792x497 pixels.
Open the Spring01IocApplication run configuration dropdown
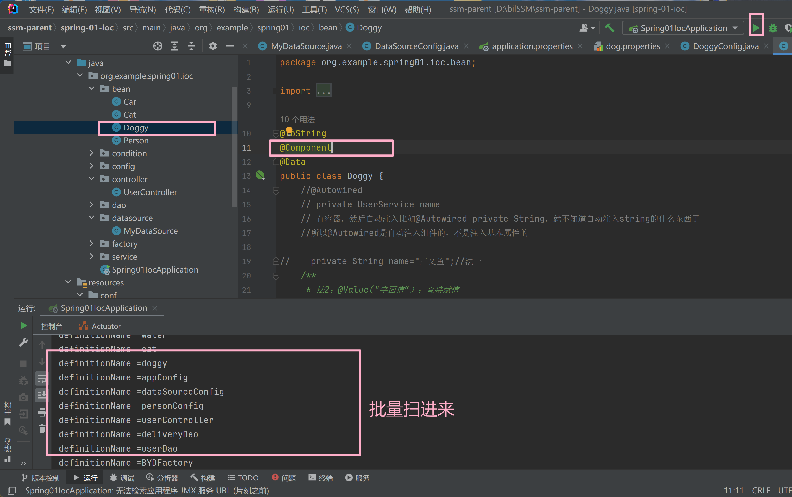[736, 28]
